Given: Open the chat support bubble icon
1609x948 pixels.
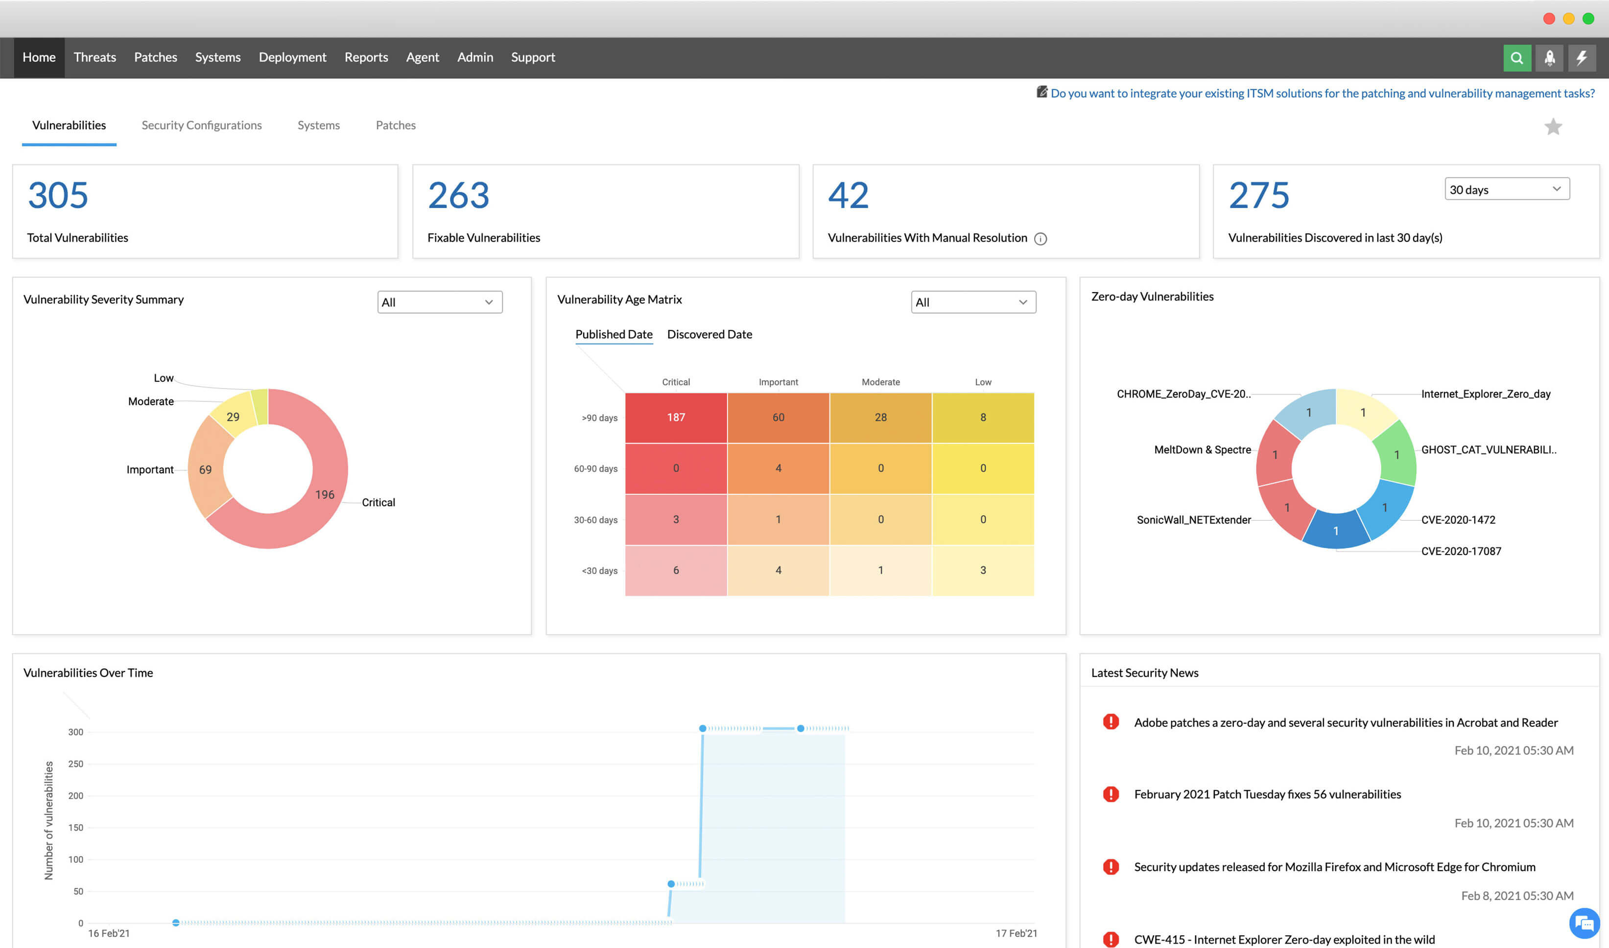Looking at the screenshot, I should (x=1585, y=923).
